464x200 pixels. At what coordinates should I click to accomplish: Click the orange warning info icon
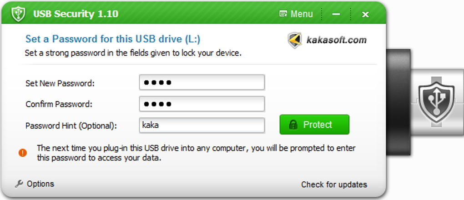pyautogui.click(x=22, y=153)
